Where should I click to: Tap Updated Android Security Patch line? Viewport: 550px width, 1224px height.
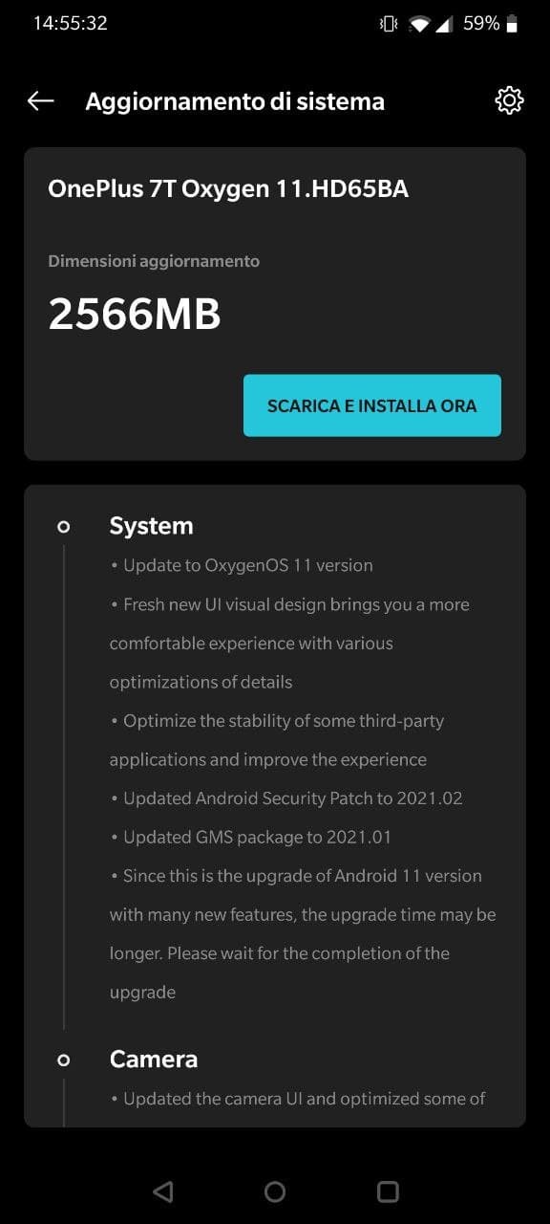click(286, 798)
